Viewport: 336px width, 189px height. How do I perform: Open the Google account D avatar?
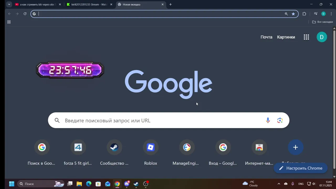tap(322, 37)
